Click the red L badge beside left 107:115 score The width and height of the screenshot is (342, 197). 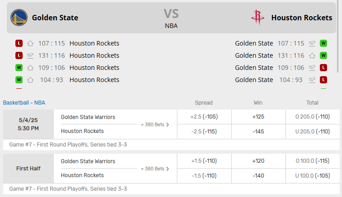tap(19, 43)
